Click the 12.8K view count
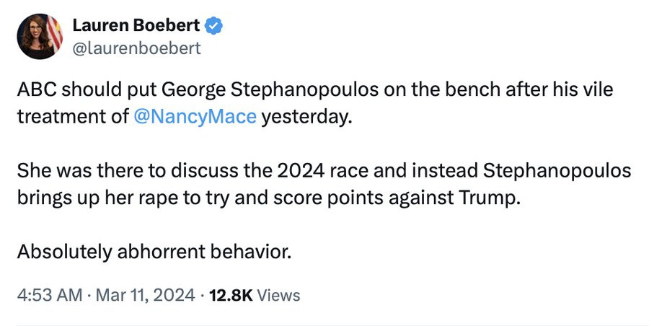This screenshot has width=649, height=326. [x=230, y=295]
